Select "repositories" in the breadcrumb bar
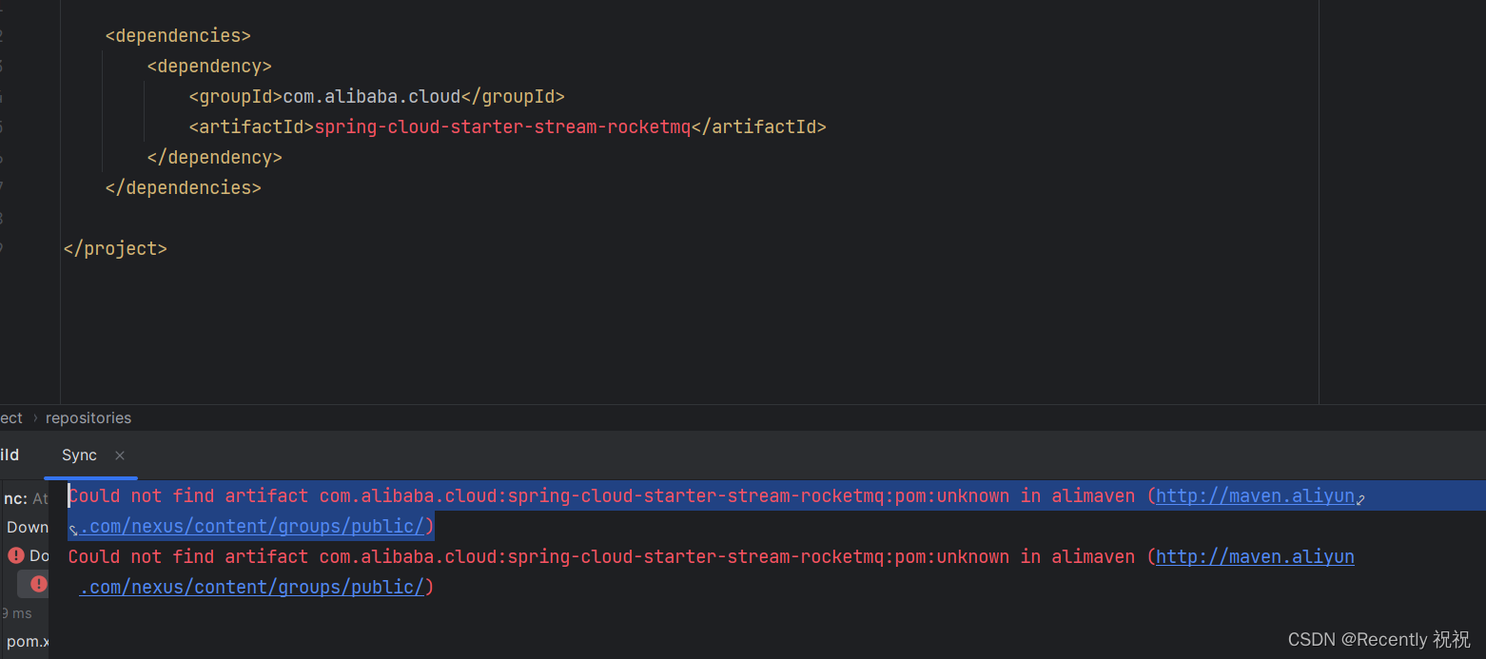The height and width of the screenshot is (659, 1486). pyautogui.click(x=88, y=418)
